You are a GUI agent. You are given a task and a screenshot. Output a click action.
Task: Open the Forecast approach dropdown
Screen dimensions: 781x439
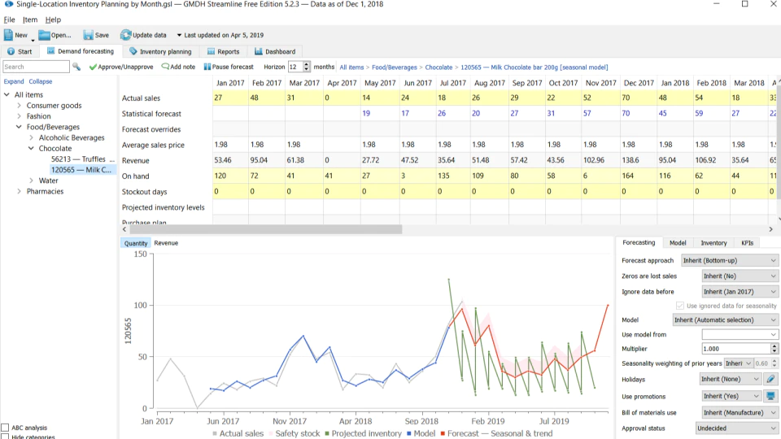pyautogui.click(x=729, y=260)
